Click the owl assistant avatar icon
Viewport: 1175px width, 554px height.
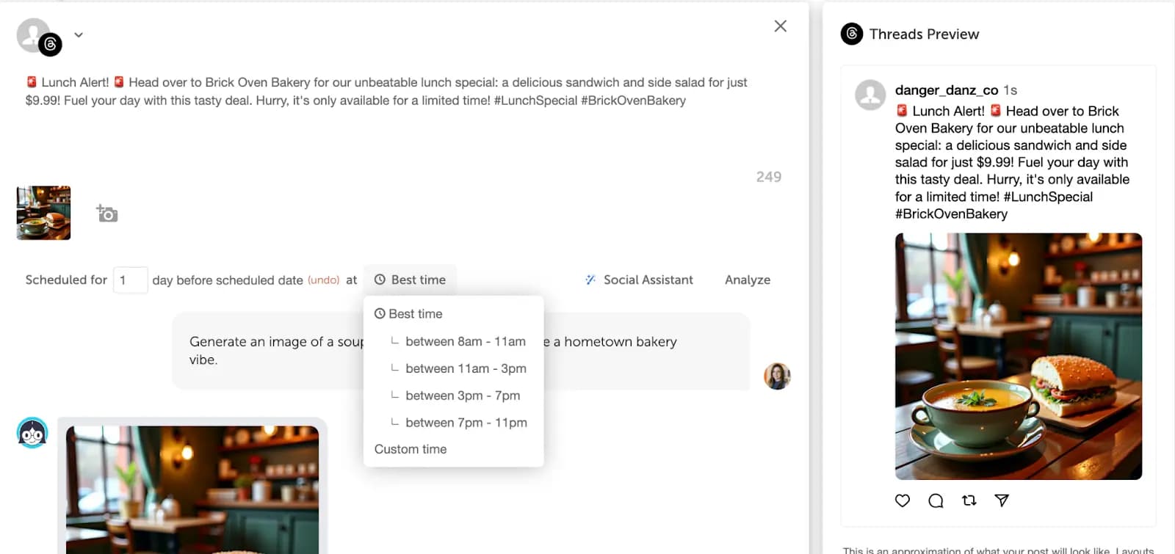tap(32, 433)
